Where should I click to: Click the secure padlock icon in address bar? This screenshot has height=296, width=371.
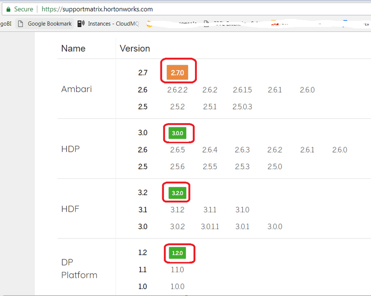click(x=8, y=9)
